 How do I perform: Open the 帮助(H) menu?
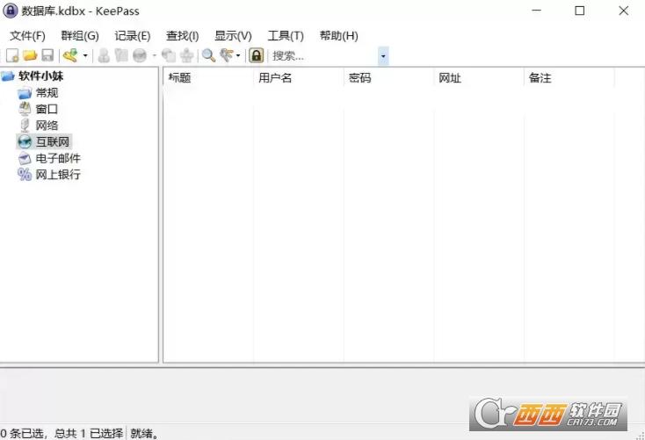coord(338,36)
